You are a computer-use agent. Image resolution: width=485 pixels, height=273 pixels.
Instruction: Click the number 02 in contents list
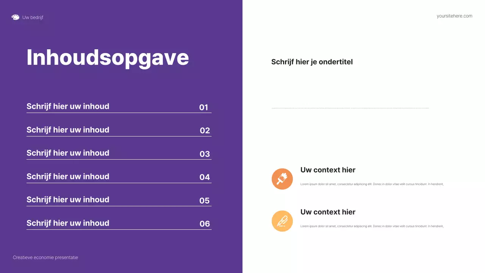pyautogui.click(x=205, y=131)
